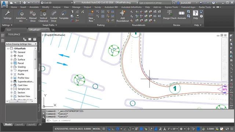This screenshot has height=132, width=235.
Task: Open the Settings vertical tab in Toolspace
Action: point(39,67)
